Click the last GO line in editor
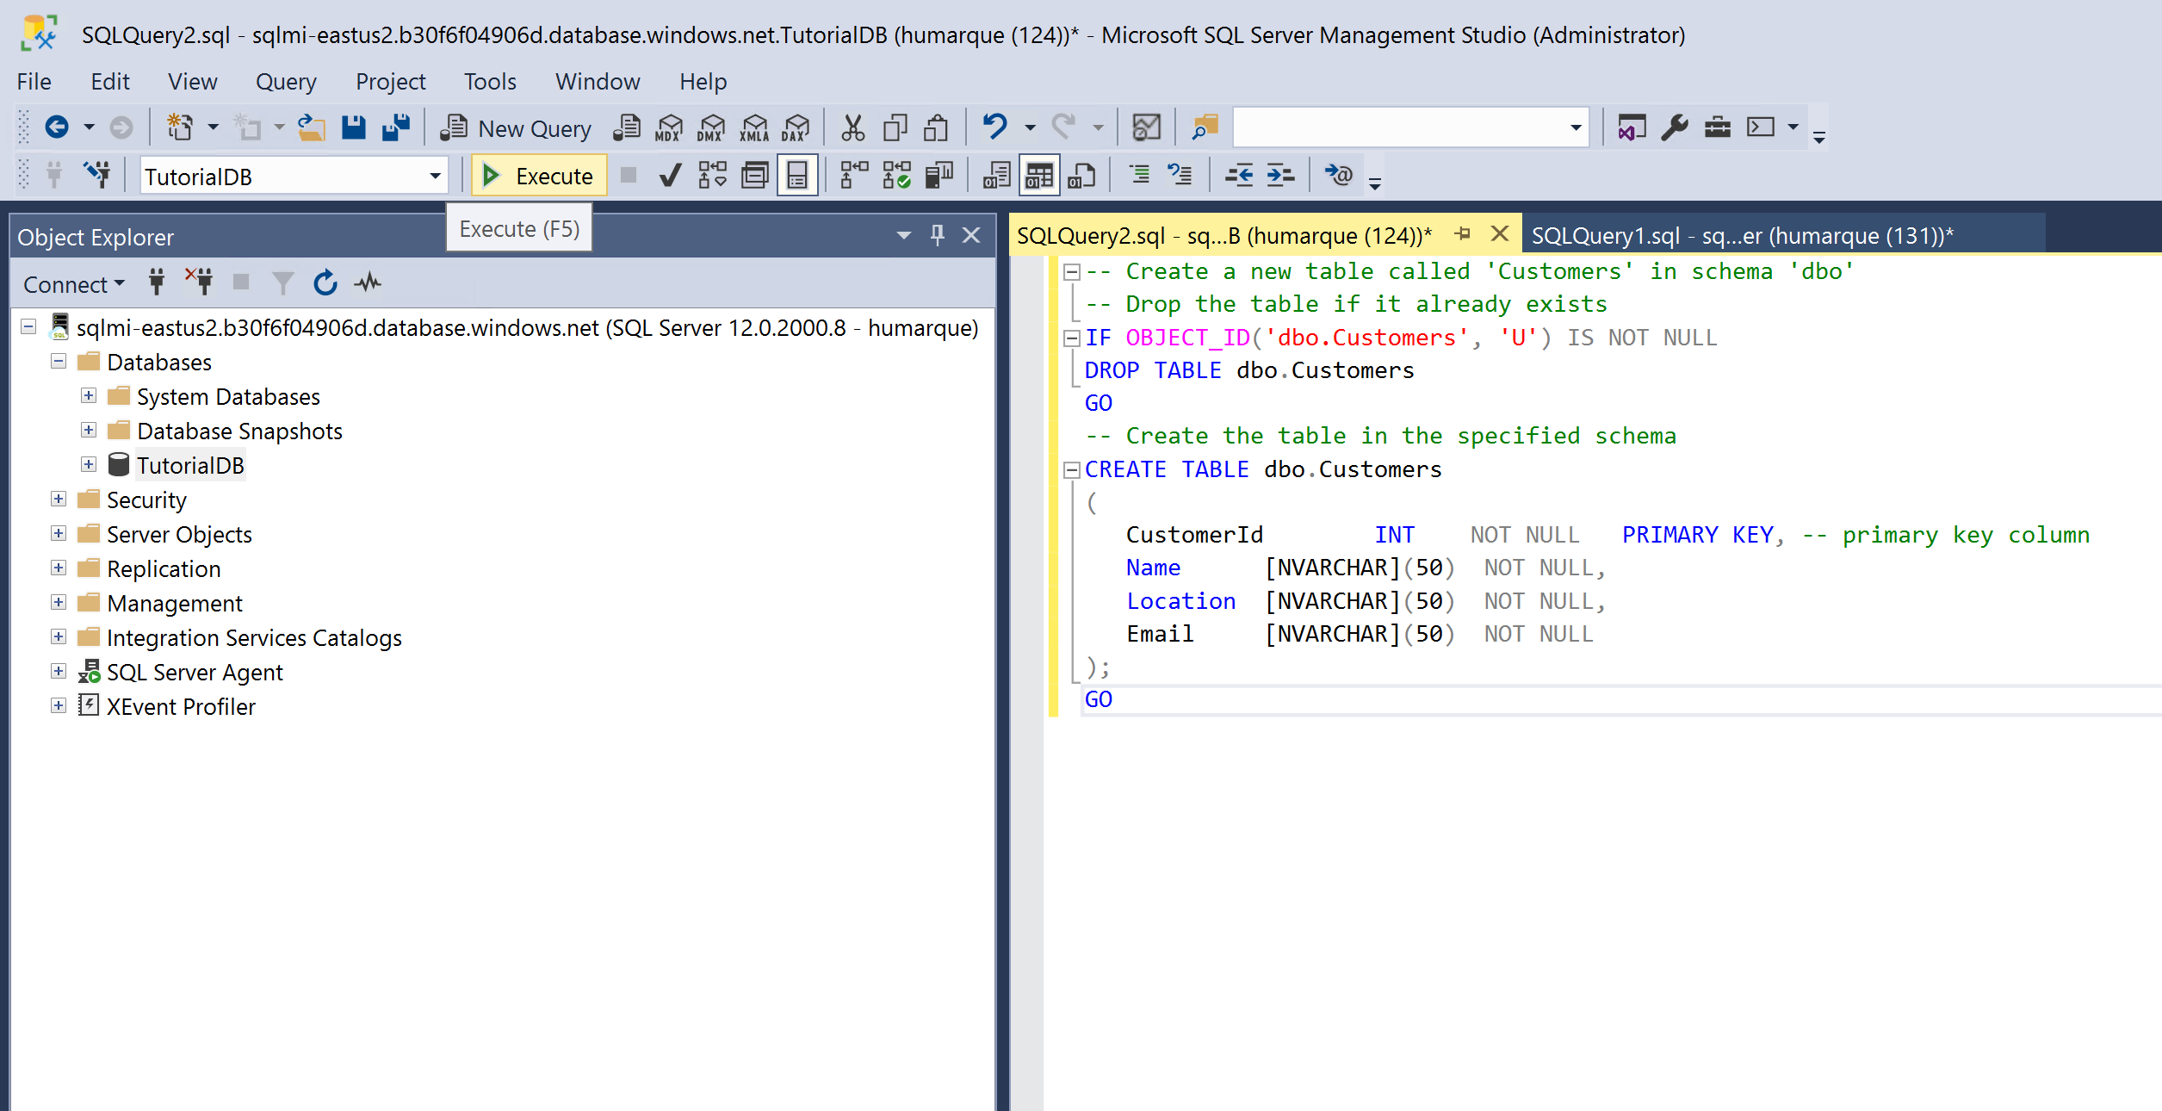Screen dimensions: 2162x1111 tap(1099, 699)
